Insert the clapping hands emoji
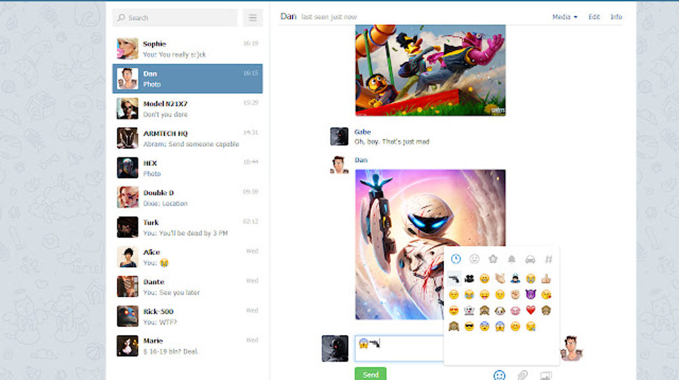Screen dimensions: 679x380 pyautogui.click(x=500, y=279)
